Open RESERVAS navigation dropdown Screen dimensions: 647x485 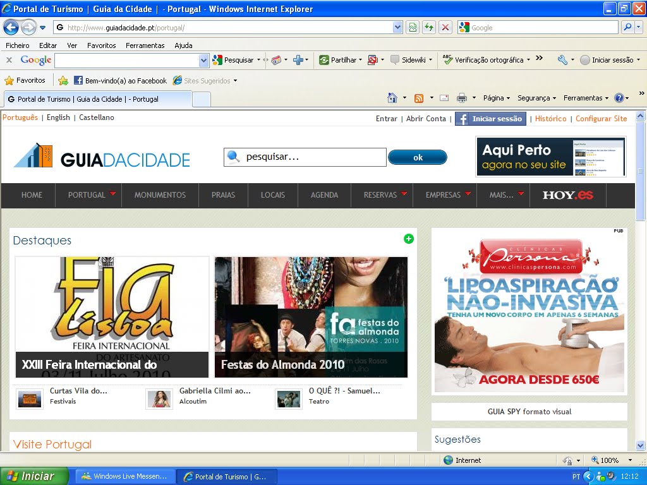pos(382,195)
